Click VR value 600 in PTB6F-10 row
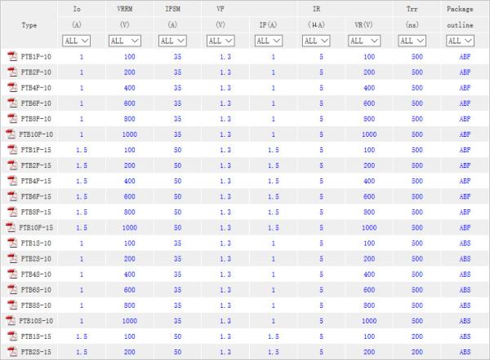 [369, 103]
